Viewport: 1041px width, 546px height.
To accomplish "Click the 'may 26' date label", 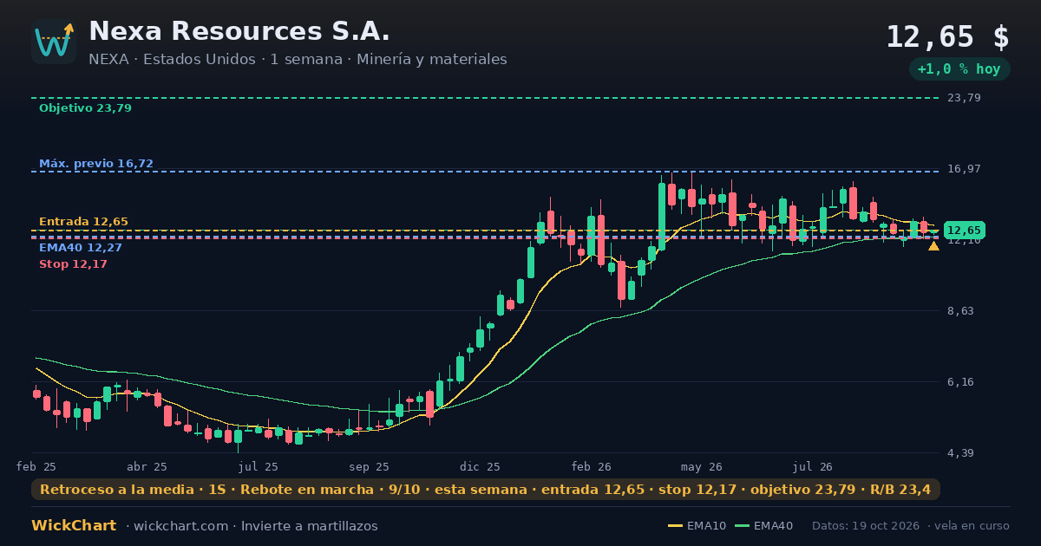I will click(x=702, y=467).
